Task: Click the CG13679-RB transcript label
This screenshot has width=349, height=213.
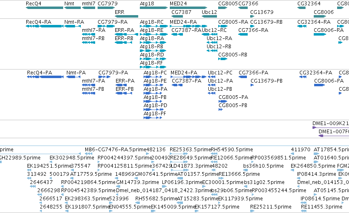Action: (267, 22)
